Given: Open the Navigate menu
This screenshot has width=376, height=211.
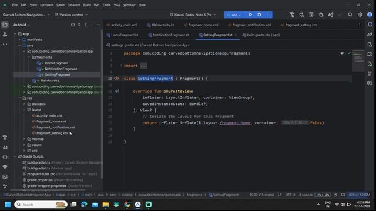Looking at the screenshot, I should [x=46, y=5].
